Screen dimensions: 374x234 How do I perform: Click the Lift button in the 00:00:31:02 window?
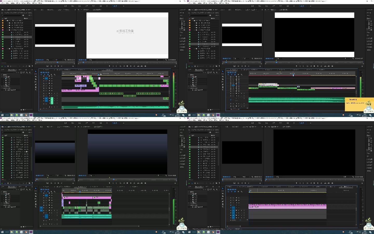coord(325,66)
